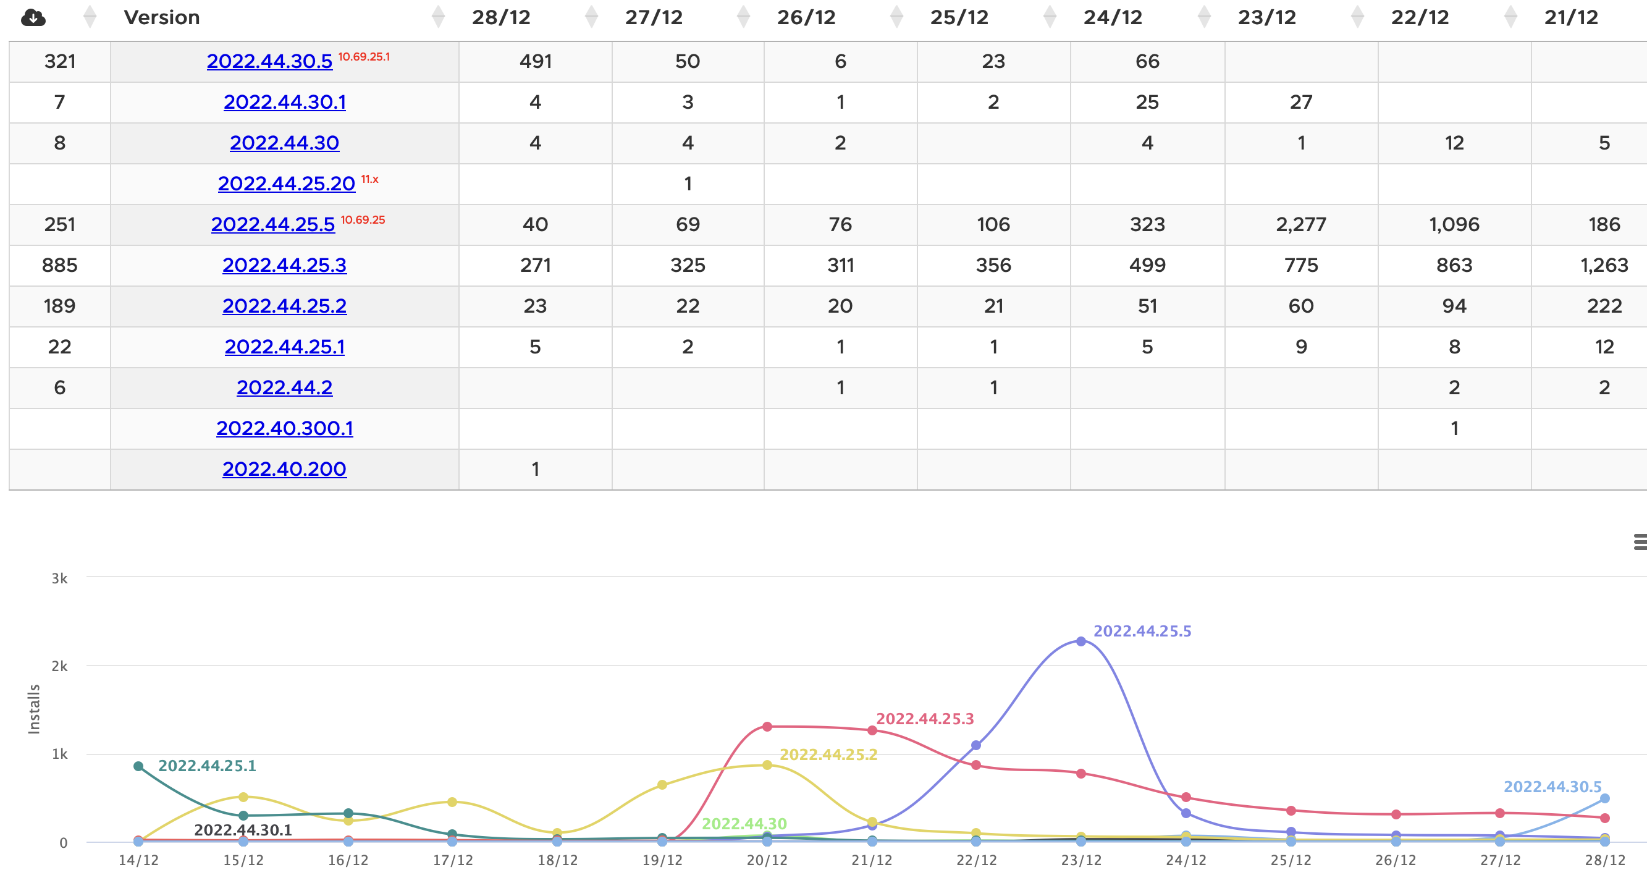
Task: Click the 2022.44.30.5 data point at 28/12
Action: 1604,798
